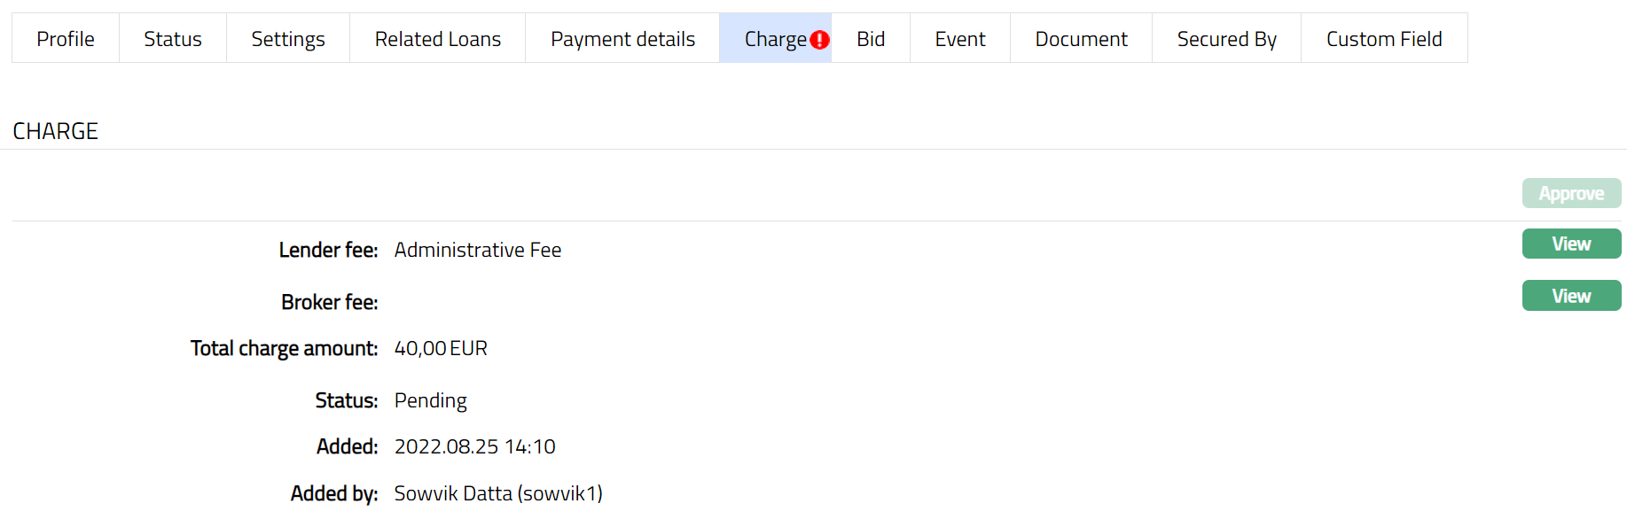
Task: Switch to the Status tab
Action: tap(173, 39)
